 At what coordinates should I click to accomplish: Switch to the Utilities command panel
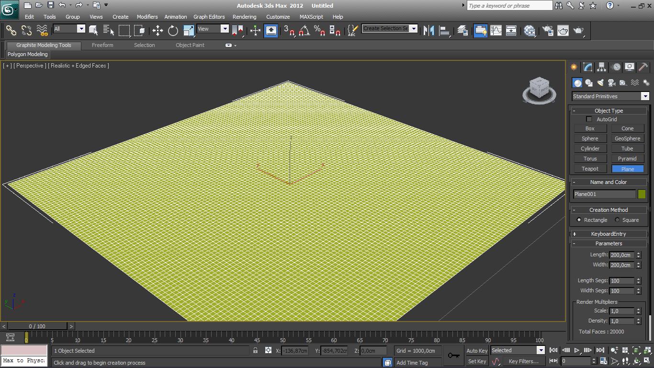643,67
